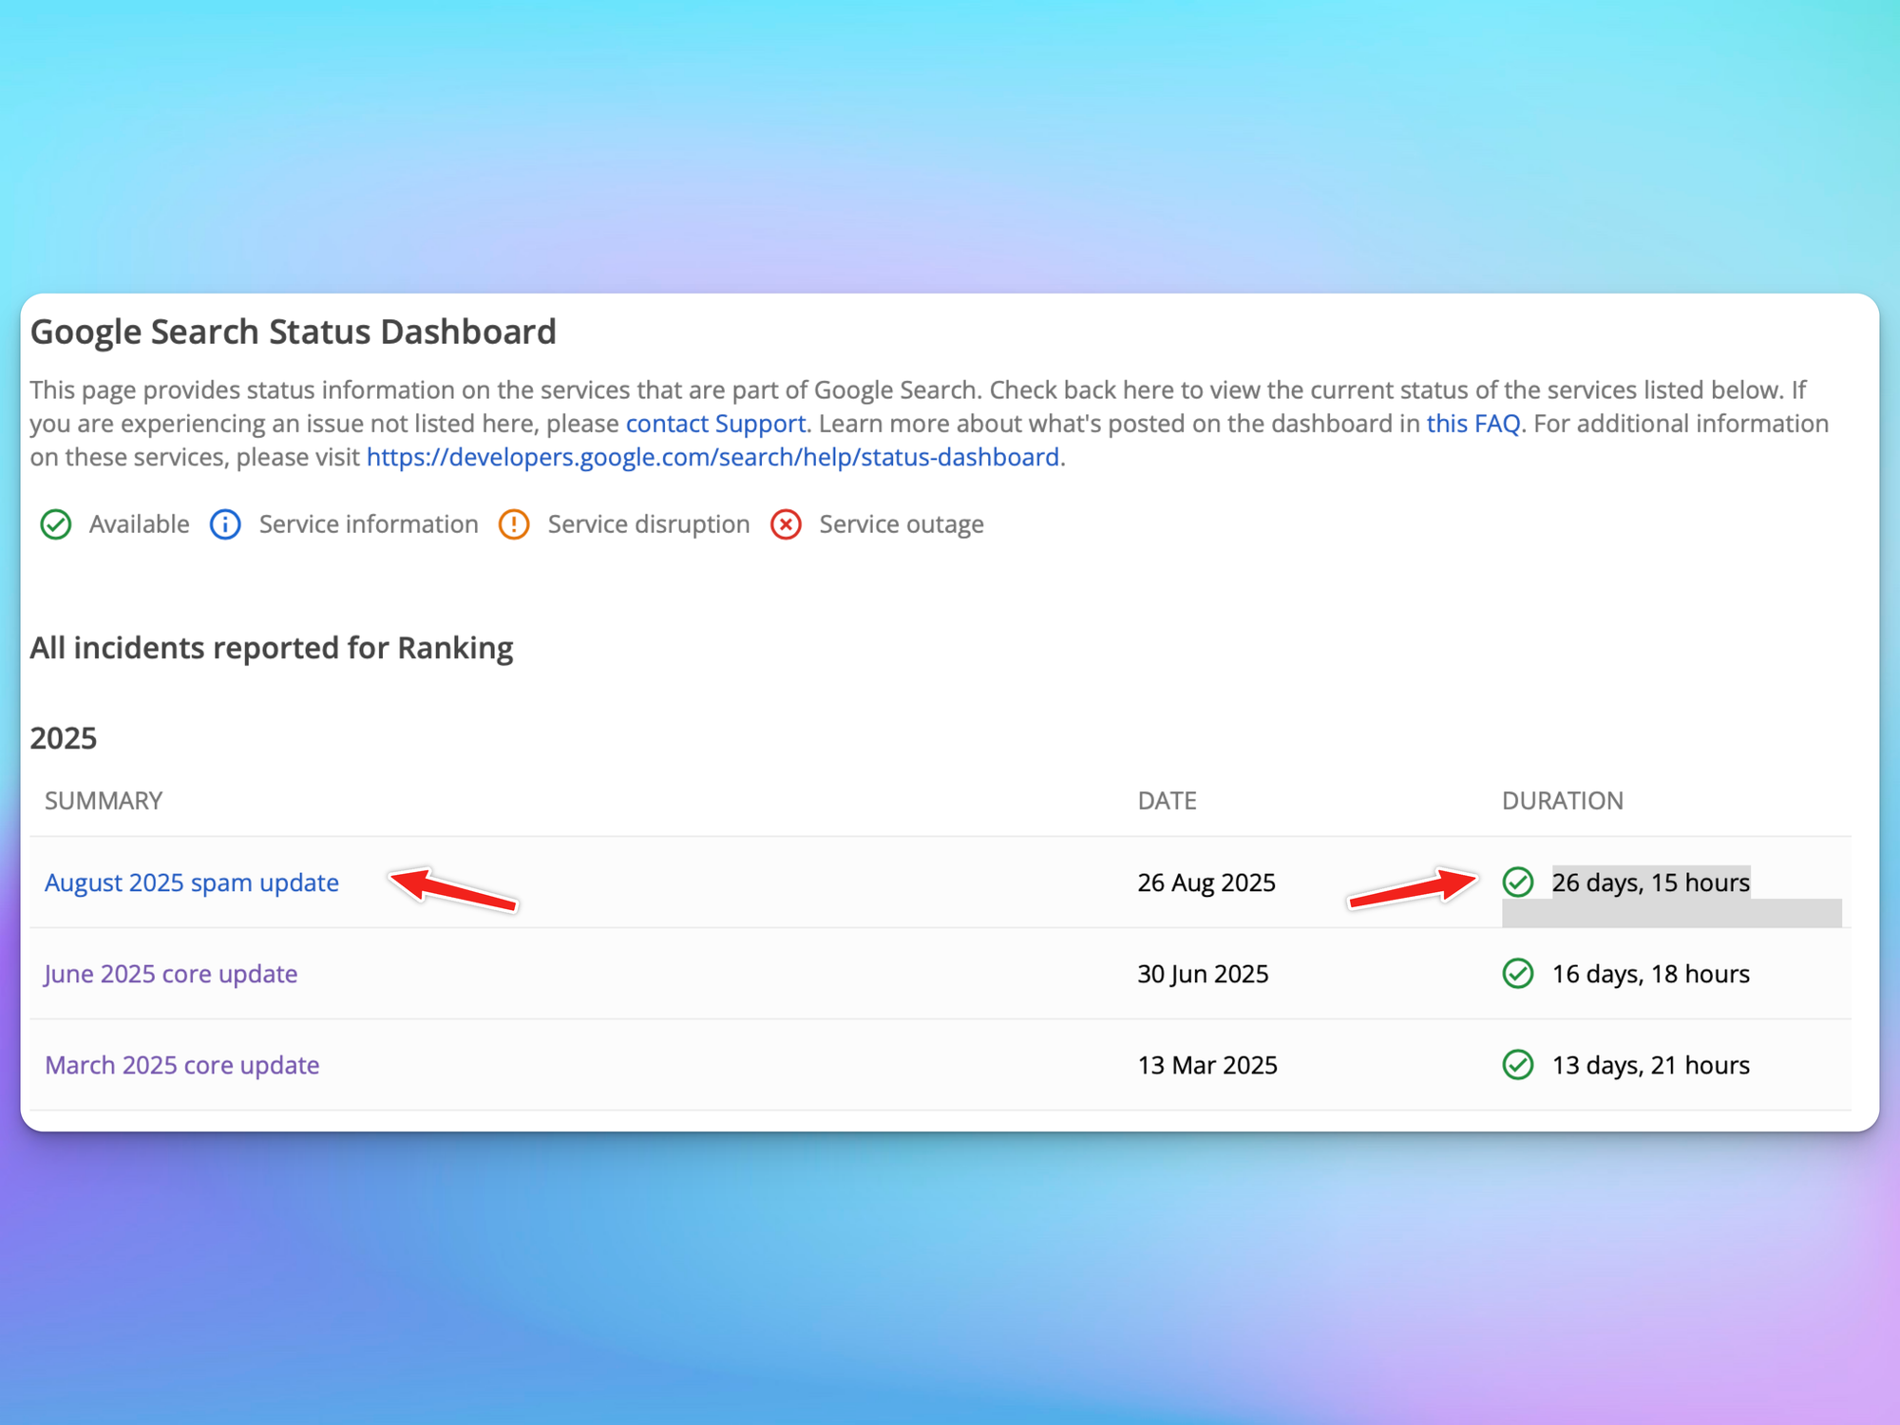Visit the developers.google.com status-dashboard URL

712,457
